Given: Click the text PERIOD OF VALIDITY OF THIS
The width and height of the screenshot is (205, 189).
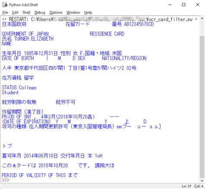Looking at the screenshot, I should point(34,175).
